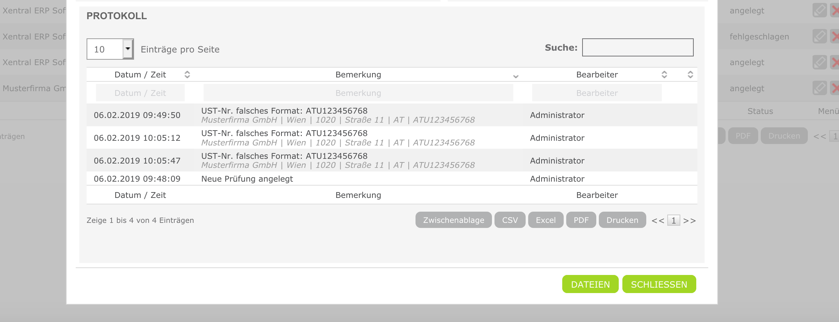Export the protocol to Excel

point(546,220)
